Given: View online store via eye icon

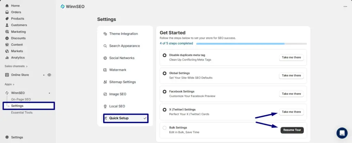Looking at the screenshot, I should (49, 75).
